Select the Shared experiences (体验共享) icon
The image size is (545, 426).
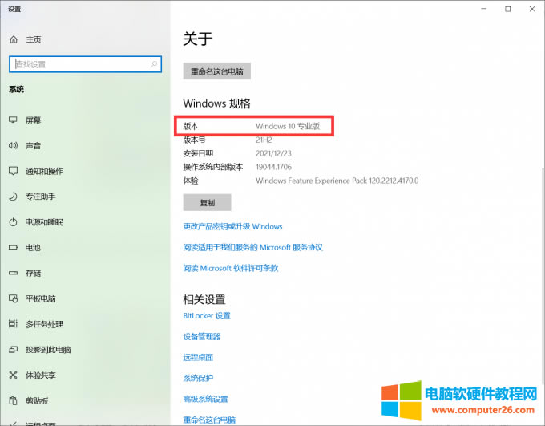(13, 375)
